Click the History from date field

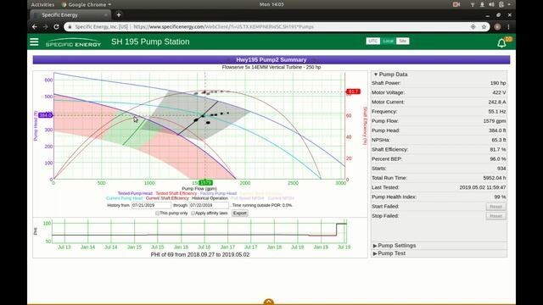pyautogui.click(x=151, y=205)
